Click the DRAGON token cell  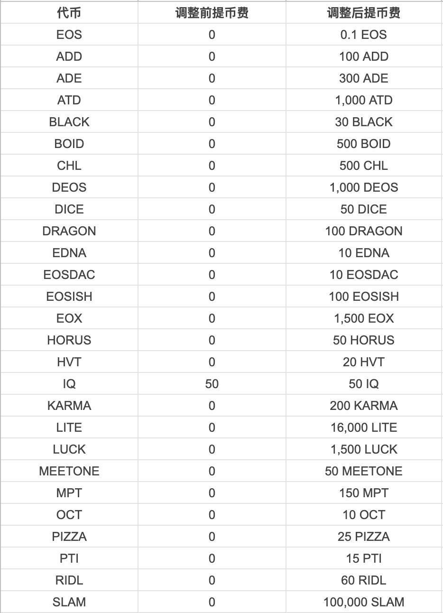(69, 231)
